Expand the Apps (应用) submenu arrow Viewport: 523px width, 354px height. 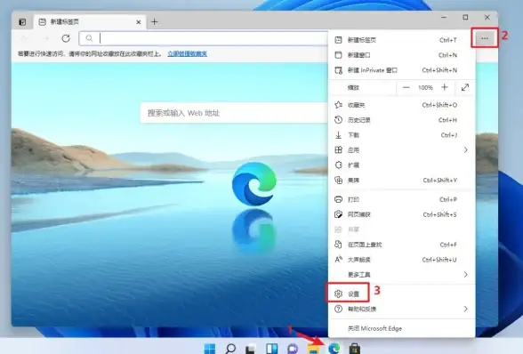point(466,150)
